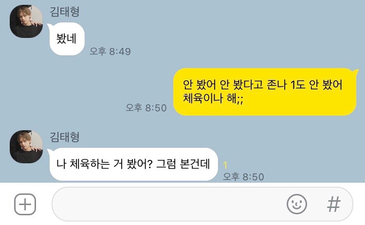Open the plus attachment menu
The image size is (365, 225).
coord(25,204)
